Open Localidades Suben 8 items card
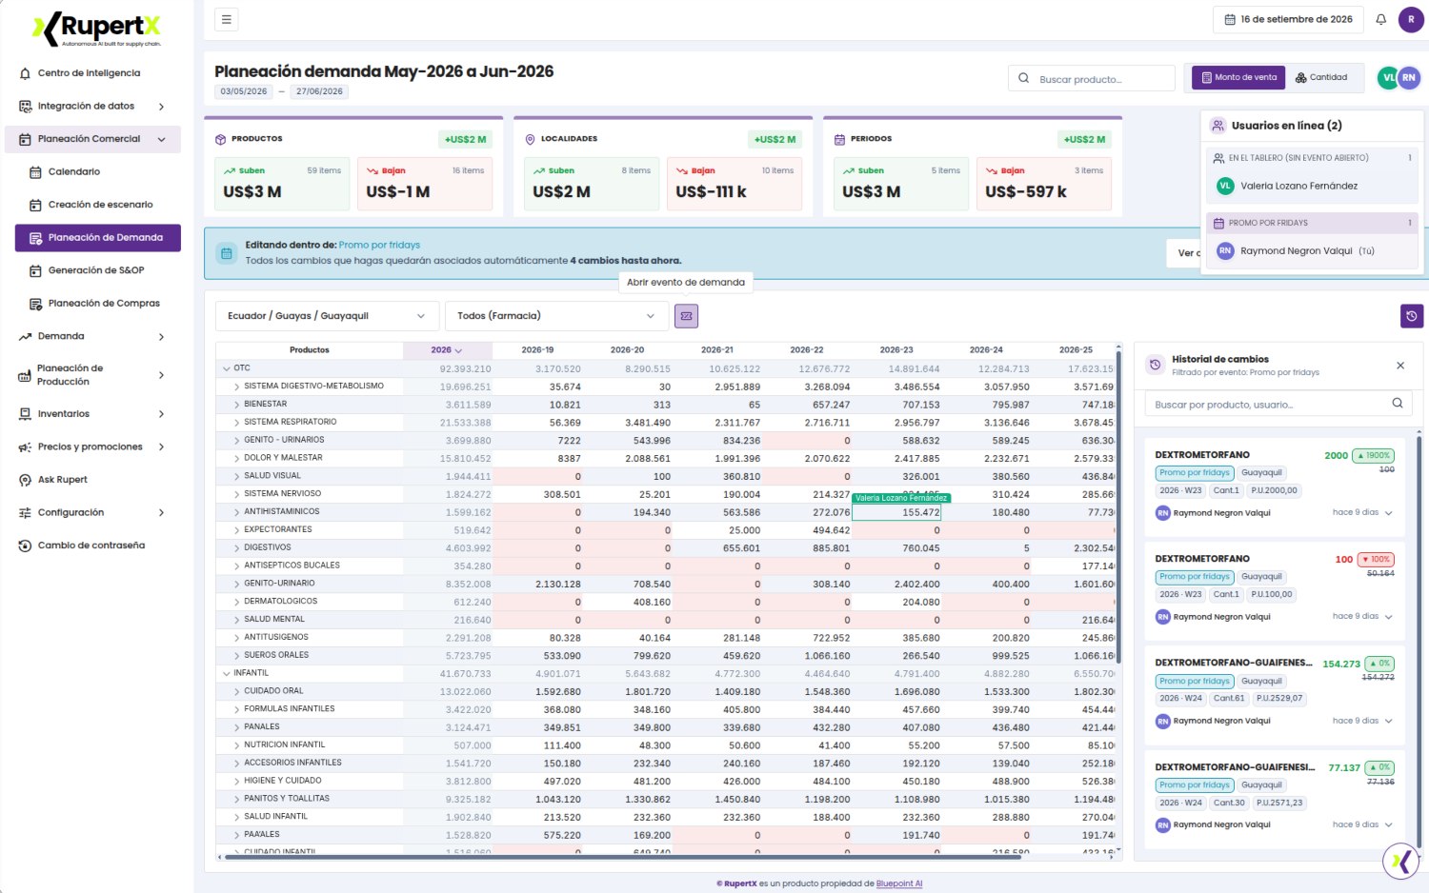Viewport: 1429px width, 893px height. 592,184
